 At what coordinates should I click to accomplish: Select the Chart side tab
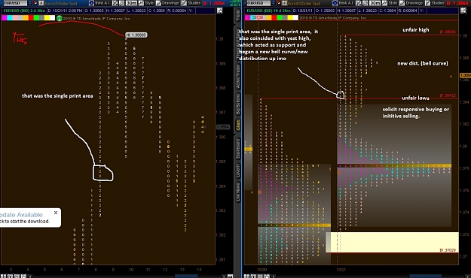[x=238, y=125]
